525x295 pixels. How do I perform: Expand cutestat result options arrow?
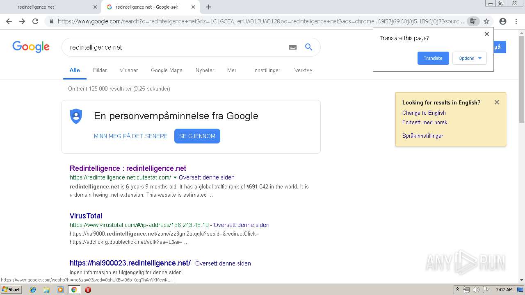[175, 177]
